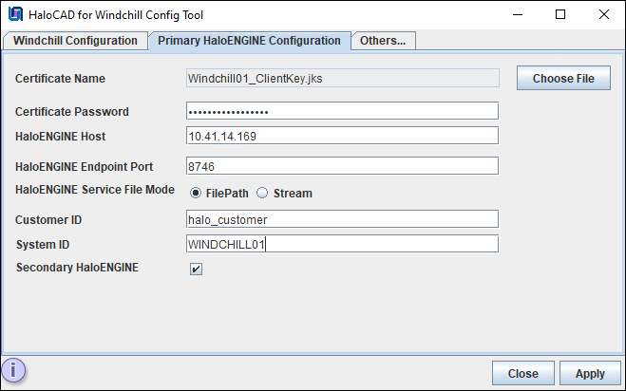Click the Close button at bottom

tap(523, 374)
